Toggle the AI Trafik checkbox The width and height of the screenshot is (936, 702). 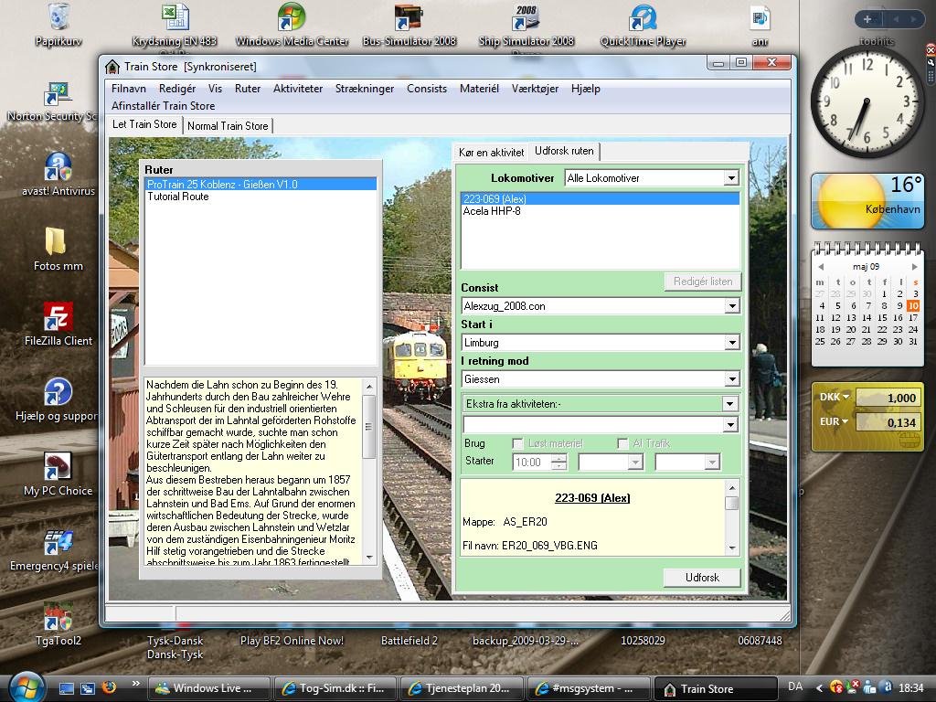pyautogui.click(x=622, y=443)
